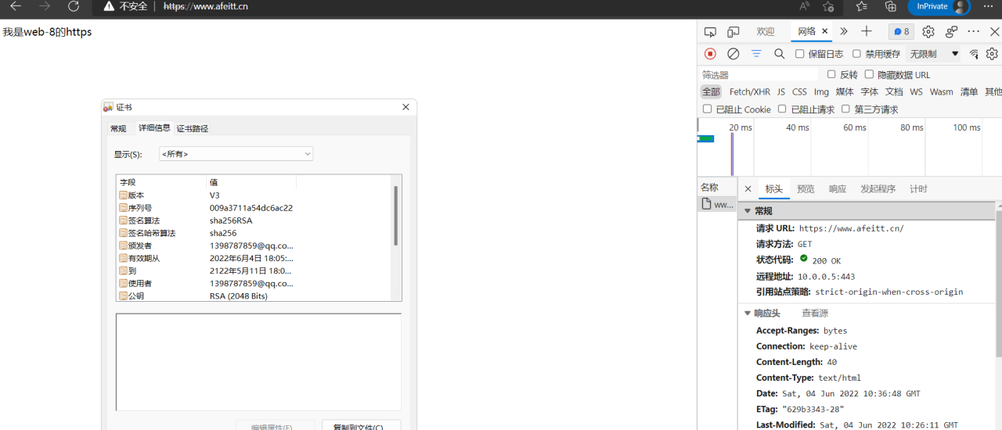1002x430 pixels.
Task: Stop recording the network log
Action: 710,54
